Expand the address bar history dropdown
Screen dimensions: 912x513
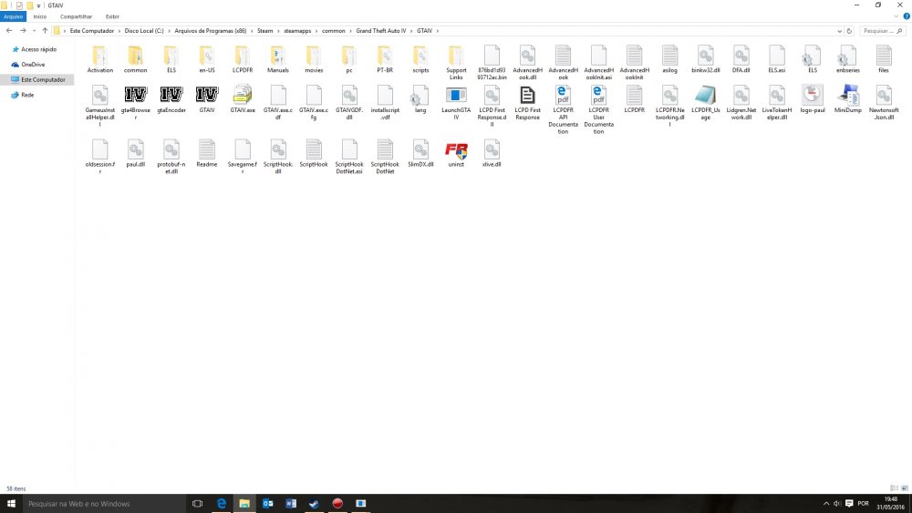[x=839, y=31]
